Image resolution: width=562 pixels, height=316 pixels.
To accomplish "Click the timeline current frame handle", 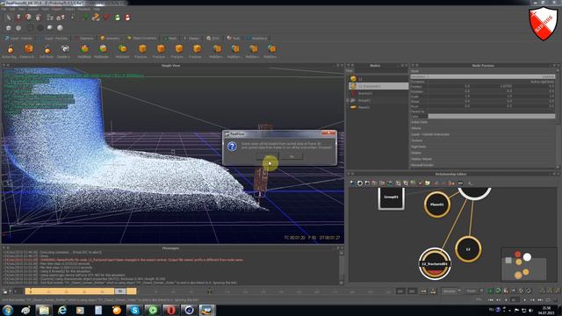I will pyautogui.click(x=120, y=291).
